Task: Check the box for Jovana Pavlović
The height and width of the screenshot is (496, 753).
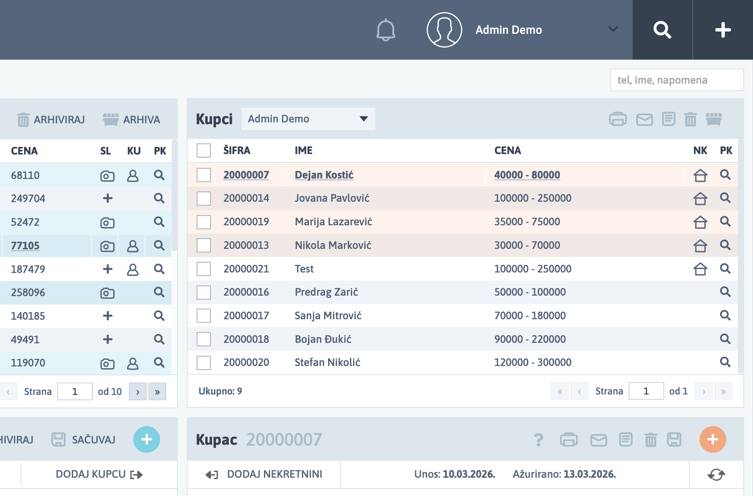Action: click(x=204, y=198)
